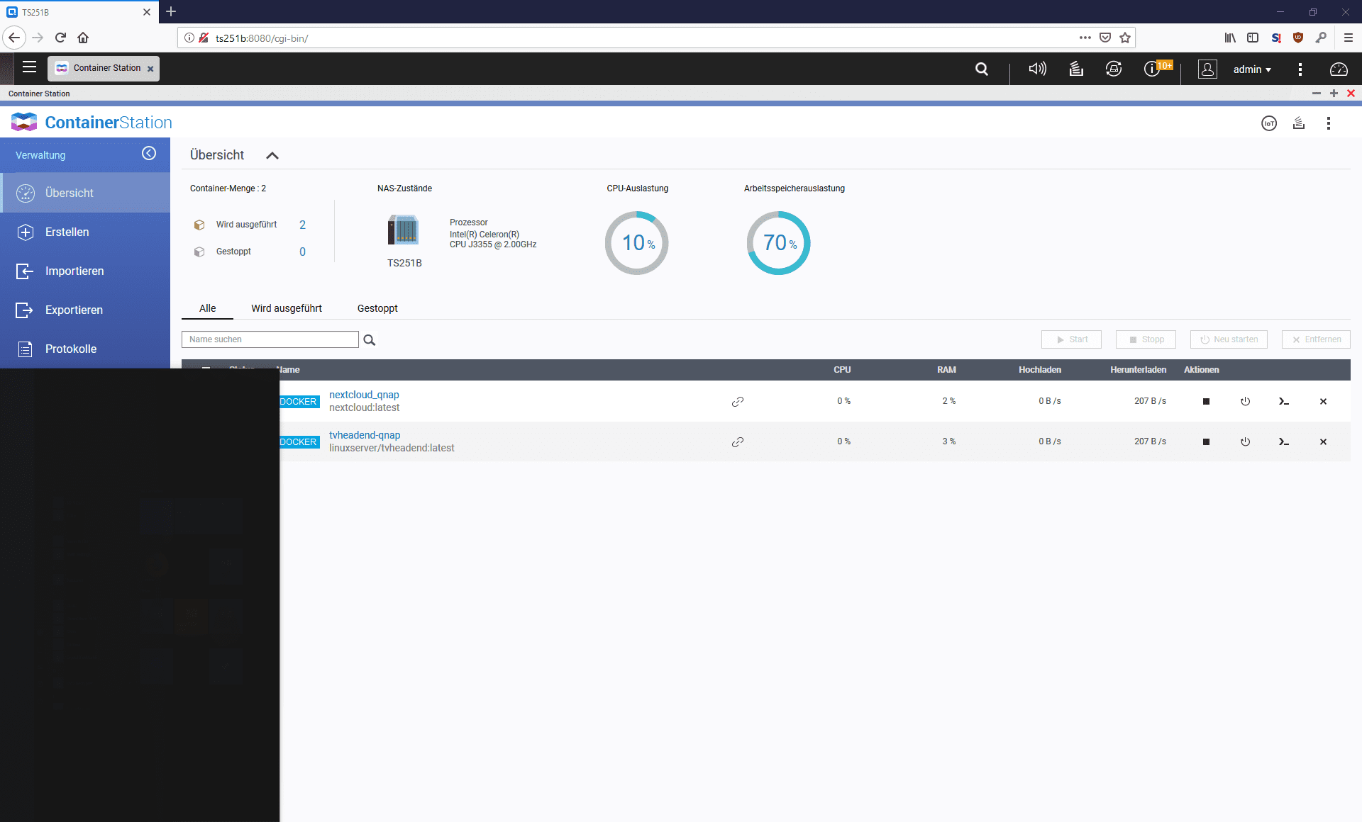
Task: Open the admin user dropdown
Action: 1252,69
